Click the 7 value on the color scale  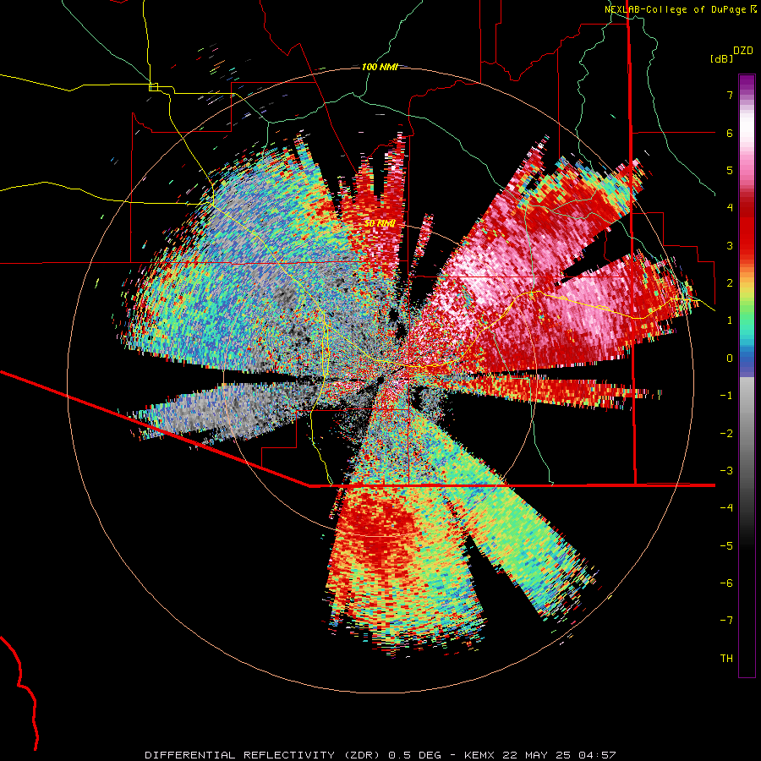click(730, 95)
